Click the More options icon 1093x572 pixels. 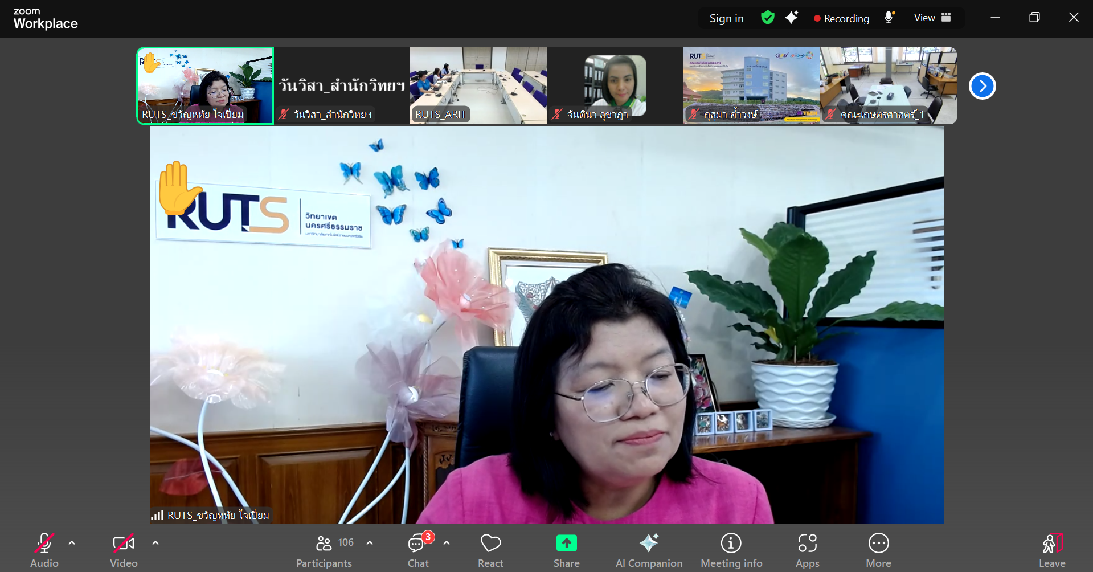coord(878,544)
